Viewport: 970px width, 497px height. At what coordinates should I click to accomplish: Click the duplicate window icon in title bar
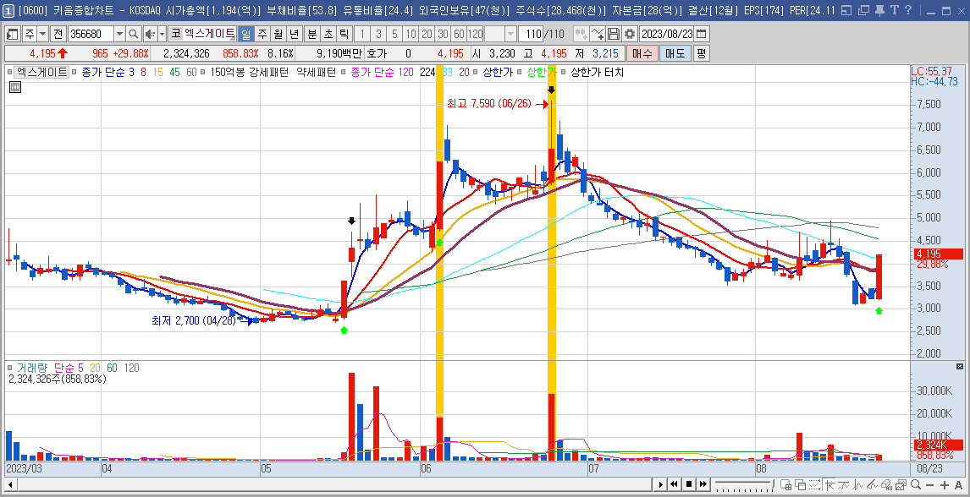863,10
